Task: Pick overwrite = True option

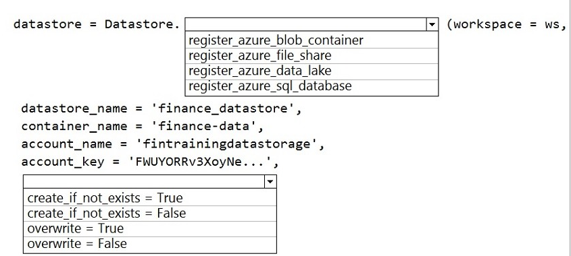Action: point(149,229)
